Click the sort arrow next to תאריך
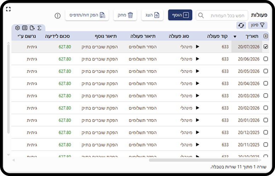The image size is (275, 176). (235, 36)
